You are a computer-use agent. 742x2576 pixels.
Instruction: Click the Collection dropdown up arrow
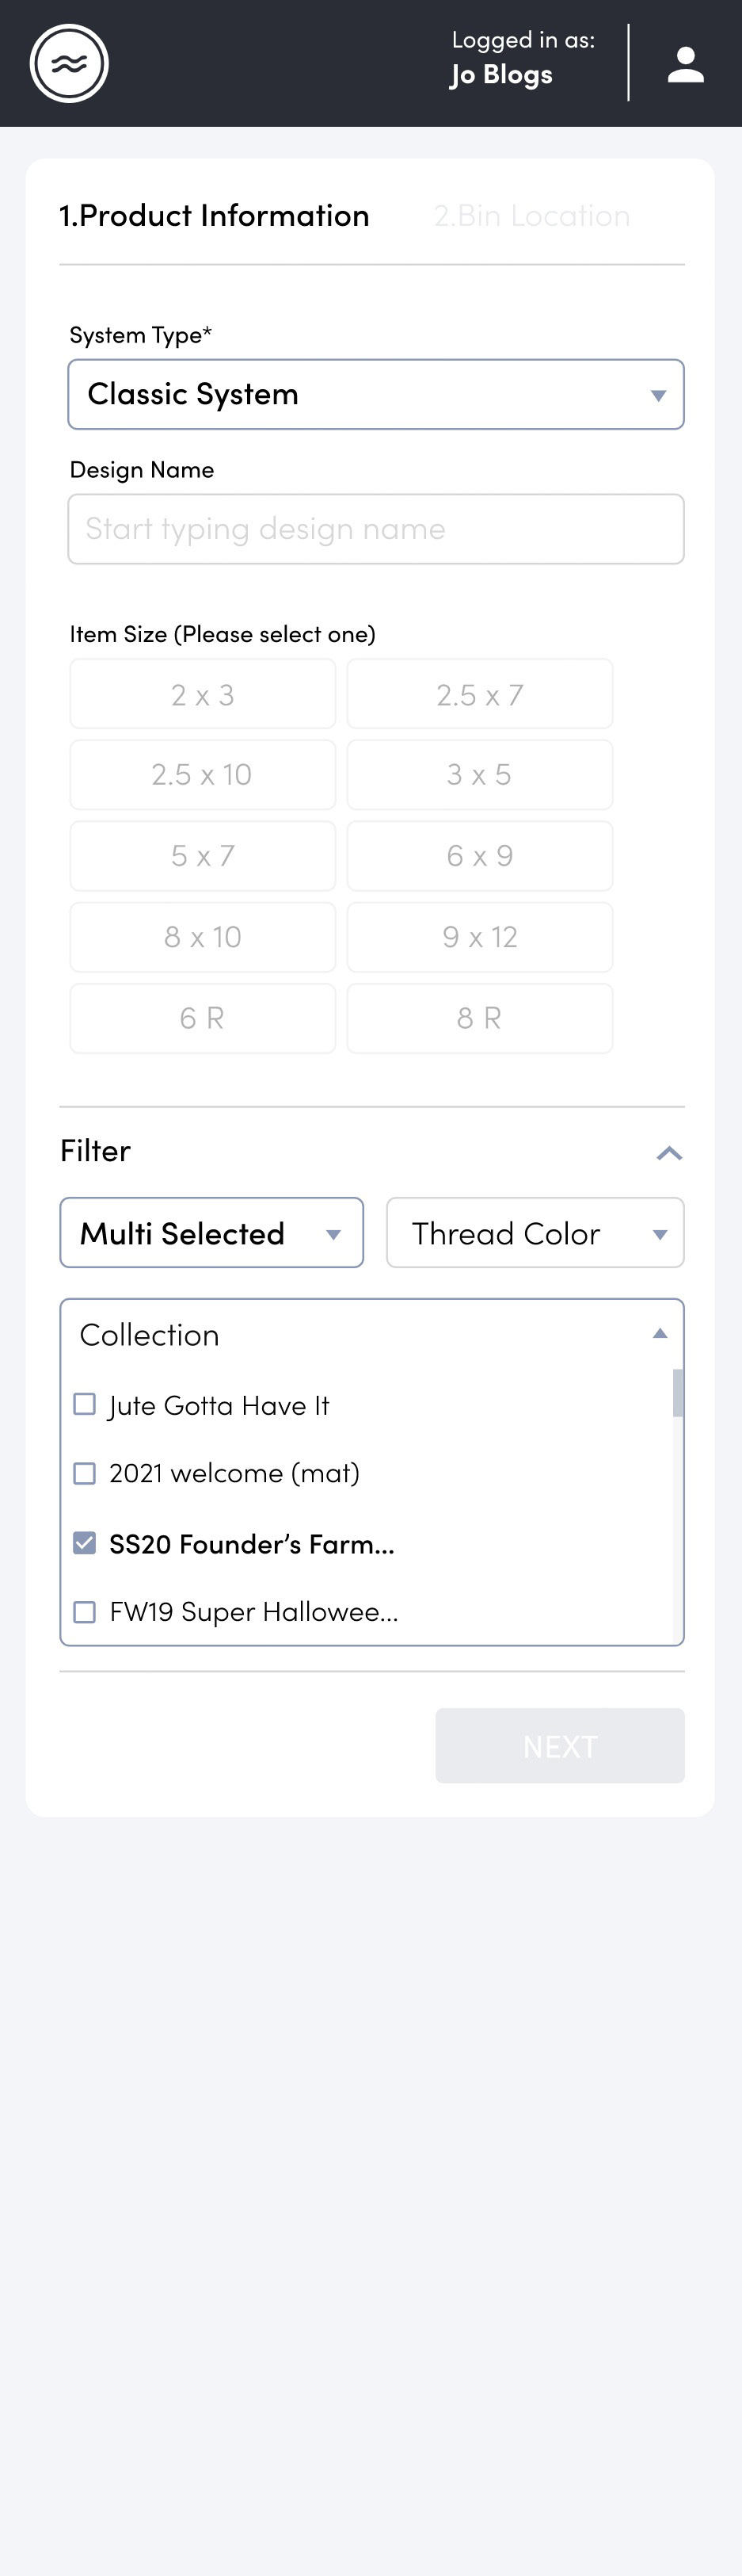(659, 1333)
